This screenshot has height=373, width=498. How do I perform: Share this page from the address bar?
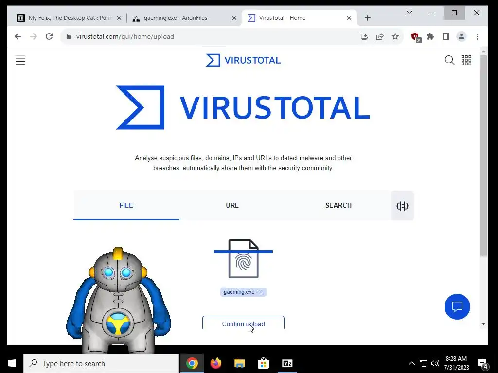pyautogui.click(x=380, y=37)
